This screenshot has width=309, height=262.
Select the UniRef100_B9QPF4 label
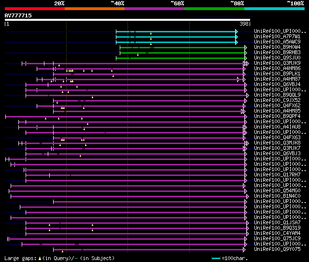coord(277,116)
